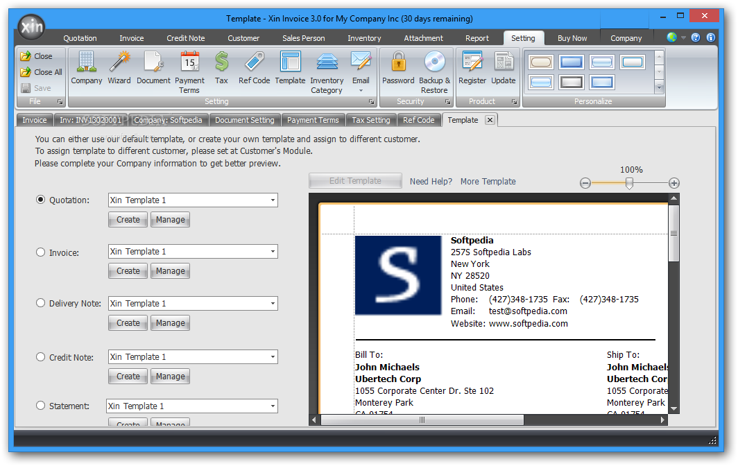Open the Credit Note template dropdown
Viewport: 738px width, 466px height.
[273, 357]
